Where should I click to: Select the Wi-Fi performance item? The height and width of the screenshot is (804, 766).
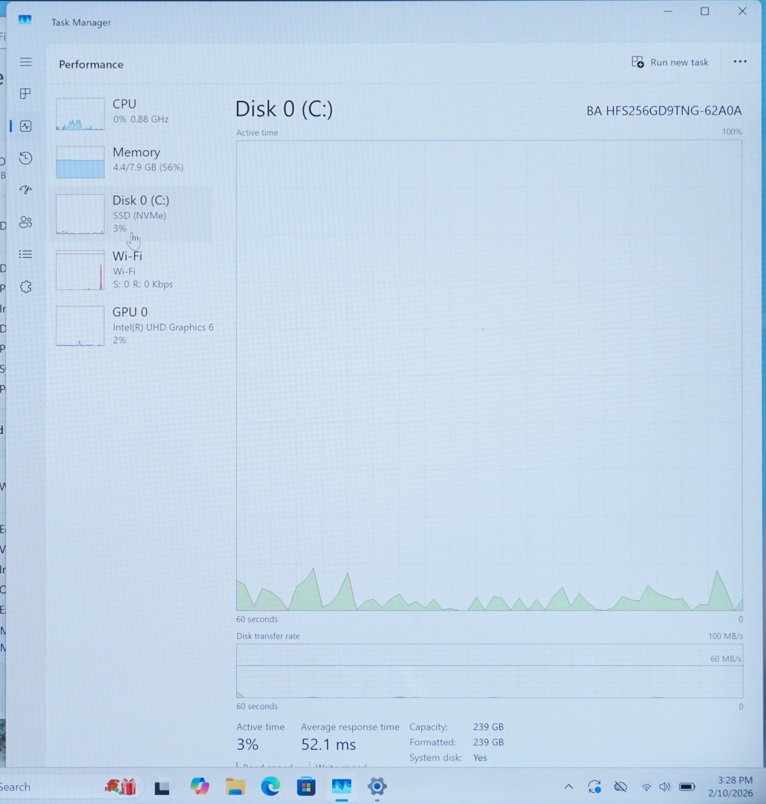click(x=131, y=270)
